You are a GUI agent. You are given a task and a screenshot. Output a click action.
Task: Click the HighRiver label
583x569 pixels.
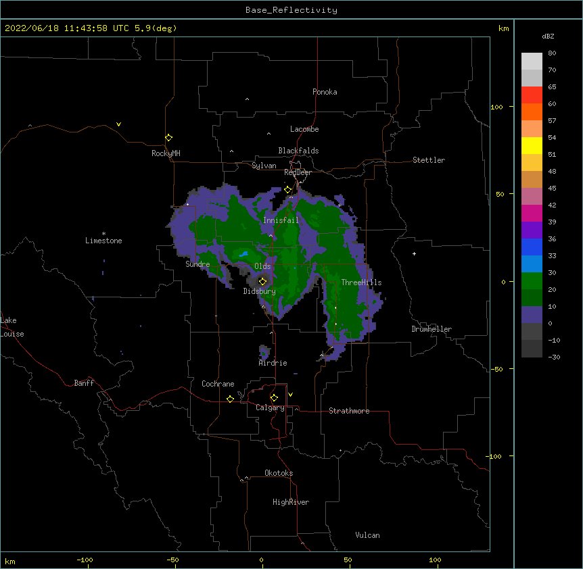(291, 502)
